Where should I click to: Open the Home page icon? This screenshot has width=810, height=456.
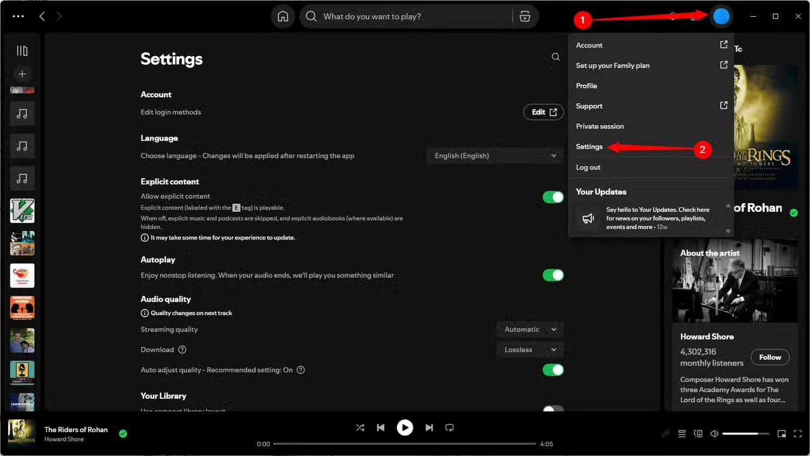tap(282, 16)
